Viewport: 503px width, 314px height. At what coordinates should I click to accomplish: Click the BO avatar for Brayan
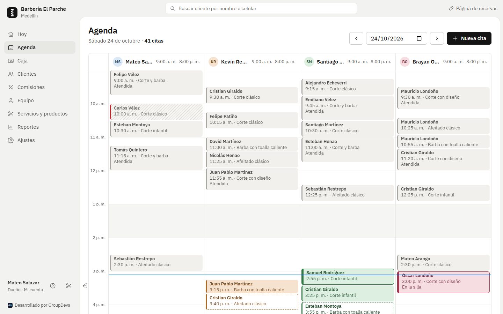pos(405,62)
